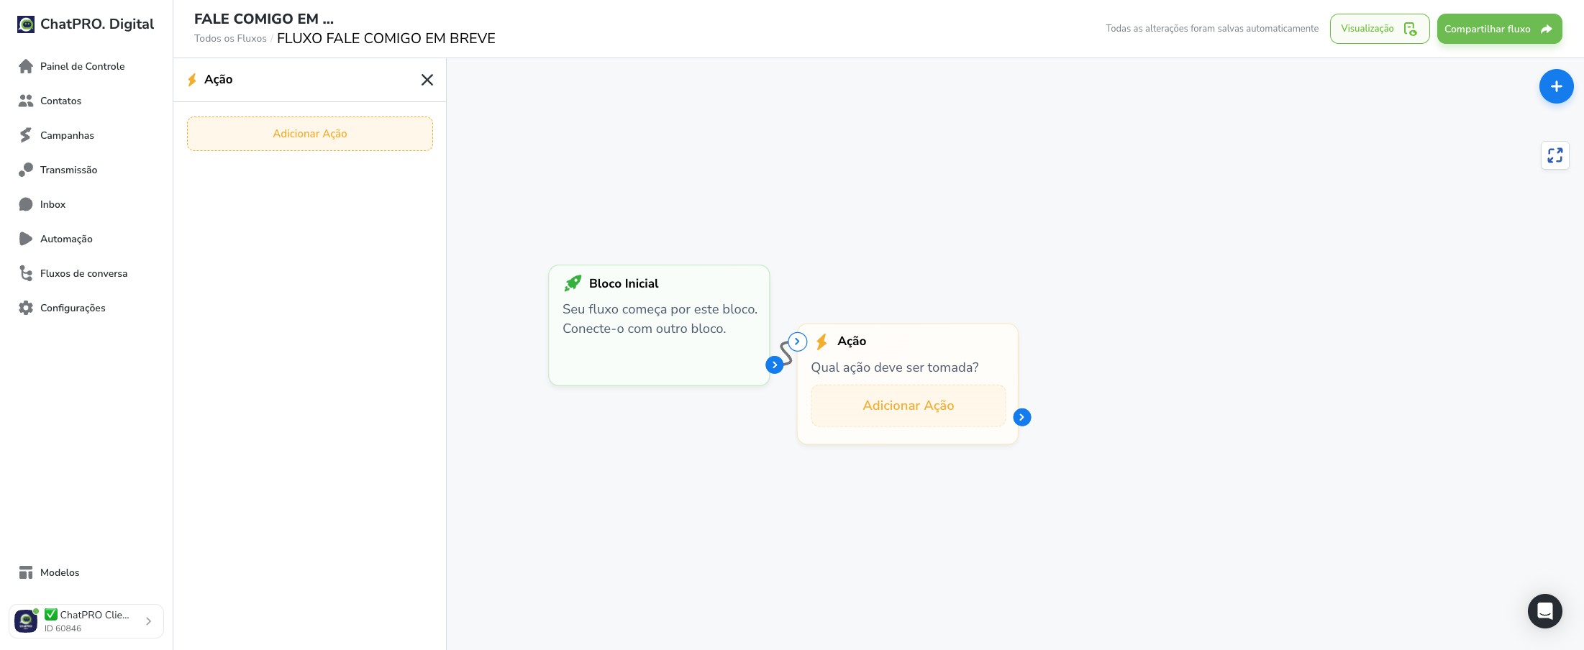Screen dimensions: 1584x650
Task: Click the ChatPRO robot logo icon
Action: (x=26, y=24)
